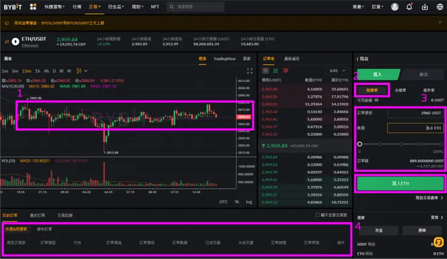Viewport: 447px width, 259px height.
Task: Set order amount slider to 100%
Action: point(442,144)
